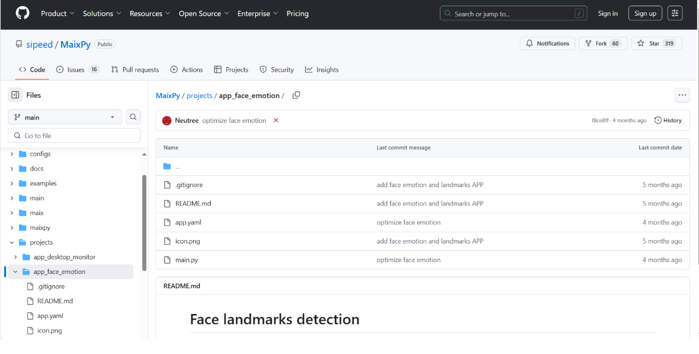The height and width of the screenshot is (354, 699).
Task: Open app.yaml in the file table
Action: pyautogui.click(x=188, y=223)
